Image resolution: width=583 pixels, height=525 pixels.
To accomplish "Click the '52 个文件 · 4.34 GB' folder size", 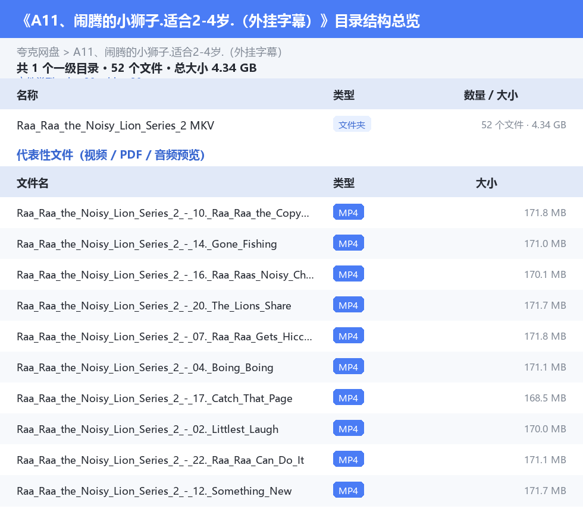I will [x=524, y=125].
